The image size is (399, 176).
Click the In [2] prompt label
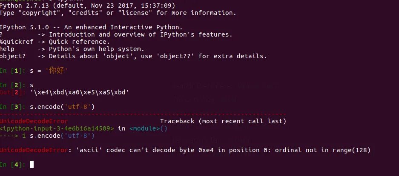tap(13, 85)
